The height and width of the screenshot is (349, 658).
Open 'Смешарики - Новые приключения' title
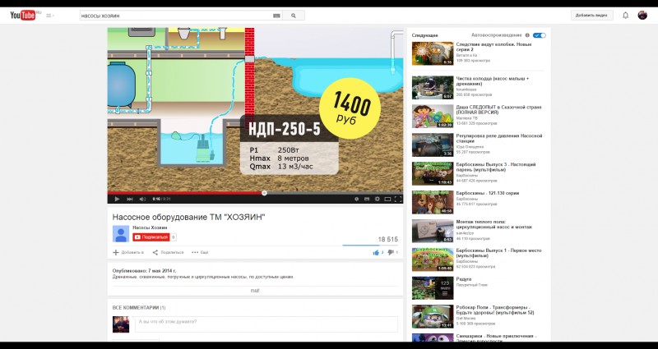pyautogui.click(x=496, y=337)
